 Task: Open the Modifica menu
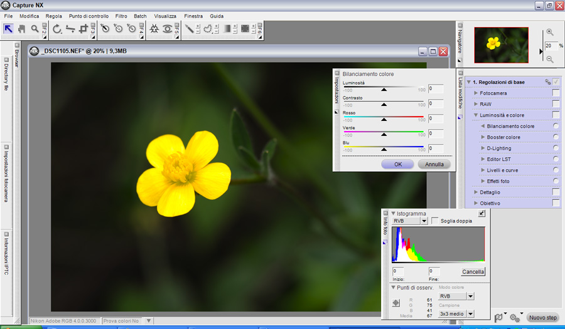[29, 16]
